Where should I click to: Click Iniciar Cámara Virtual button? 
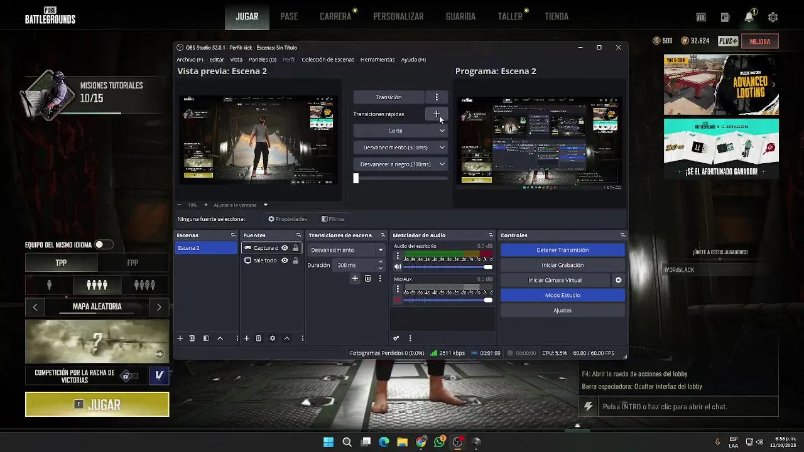555,280
